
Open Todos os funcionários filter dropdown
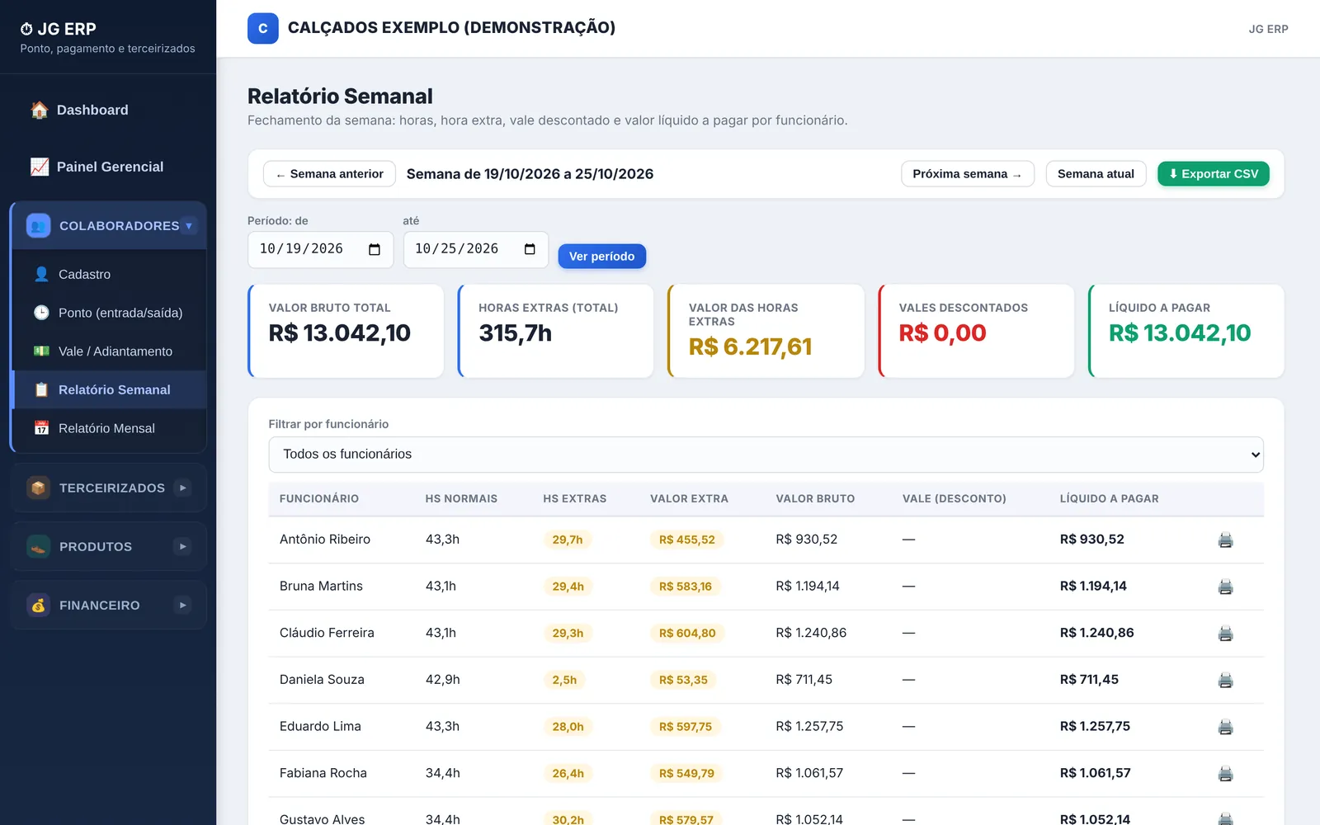coord(766,455)
